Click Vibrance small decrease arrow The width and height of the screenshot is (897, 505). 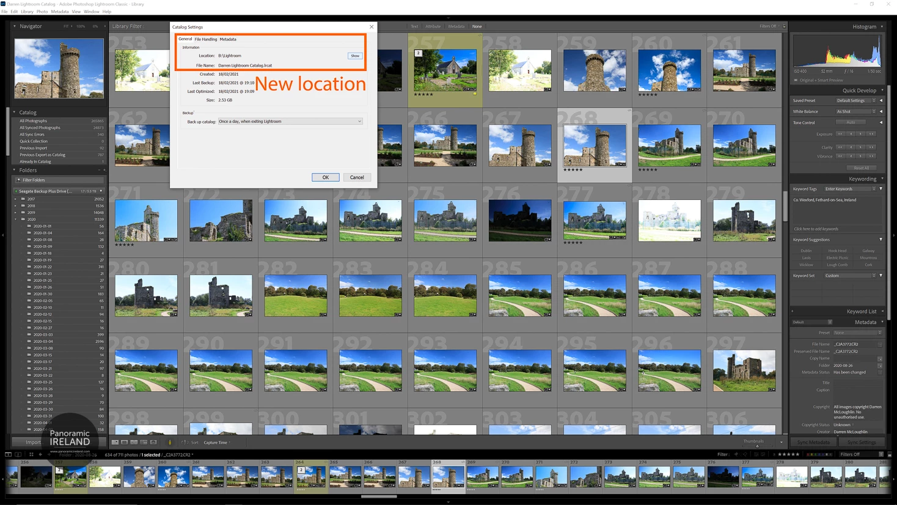851,156
